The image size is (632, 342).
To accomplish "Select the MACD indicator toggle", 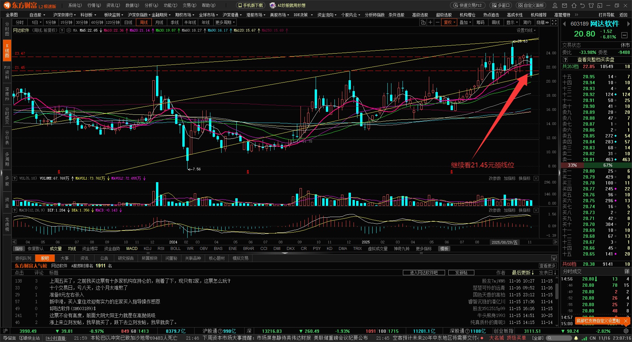I will point(132,249).
